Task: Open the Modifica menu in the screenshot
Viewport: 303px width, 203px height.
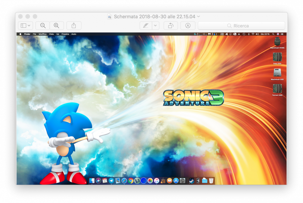Action: [x=42, y=34]
